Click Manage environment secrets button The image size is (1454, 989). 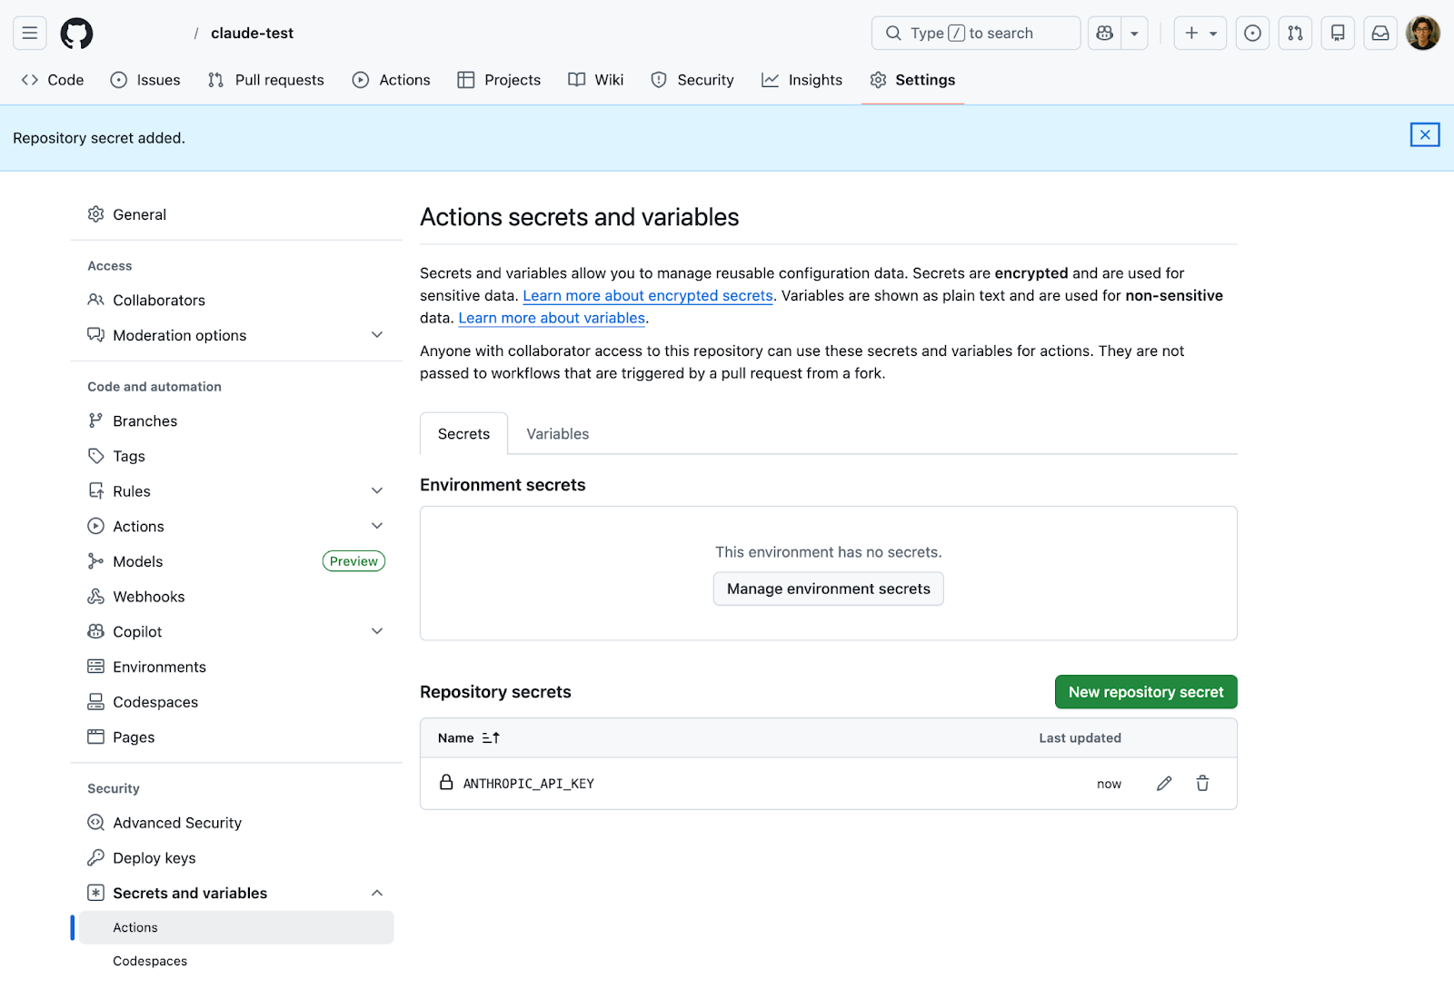point(828,589)
